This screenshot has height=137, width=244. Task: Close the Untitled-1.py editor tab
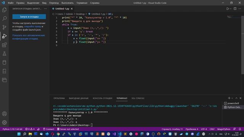click(72, 9)
